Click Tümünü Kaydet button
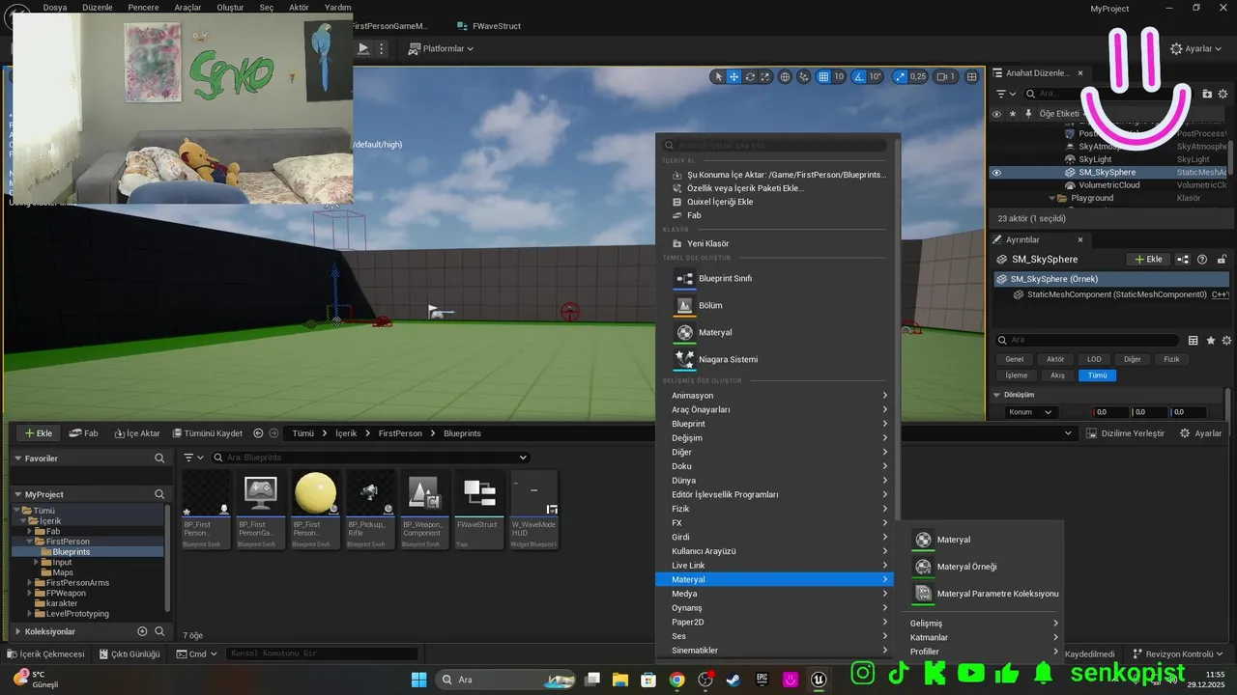 point(208,433)
